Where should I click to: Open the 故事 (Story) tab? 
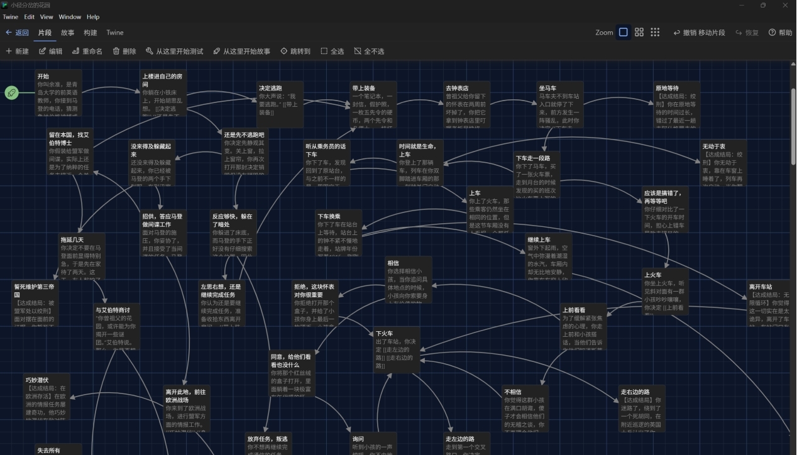[x=67, y=33]
